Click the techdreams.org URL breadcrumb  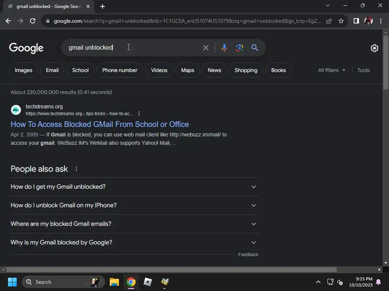[x=79, y=114]
